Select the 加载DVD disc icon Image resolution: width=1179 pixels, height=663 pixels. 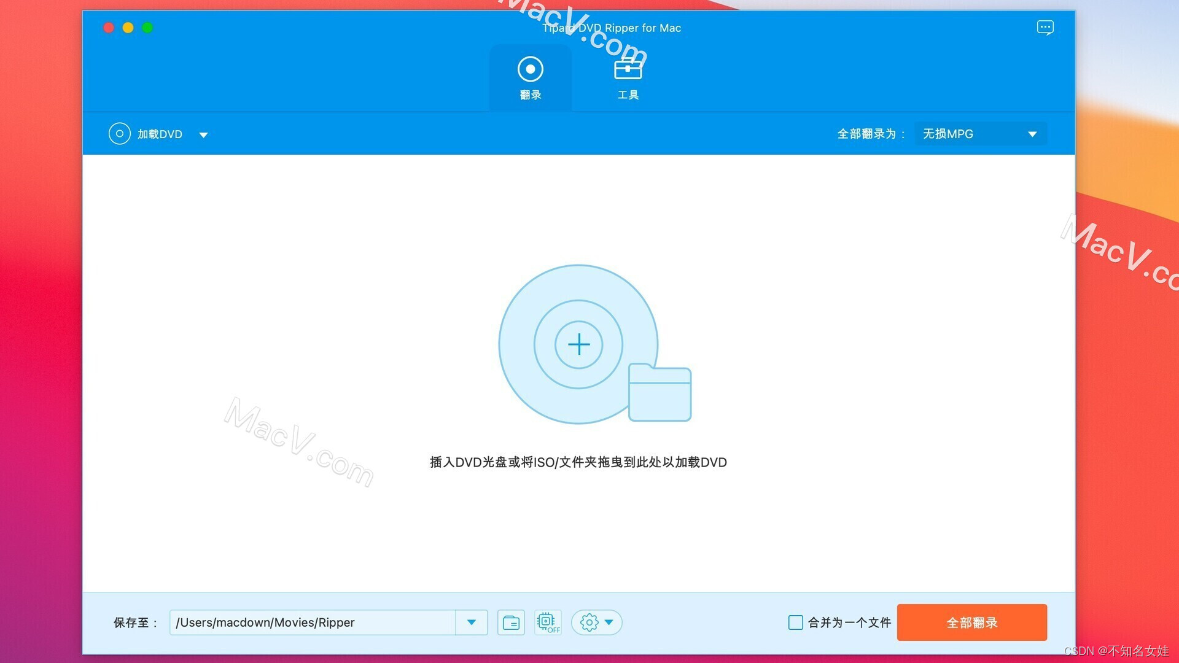[x=120, y=133]
